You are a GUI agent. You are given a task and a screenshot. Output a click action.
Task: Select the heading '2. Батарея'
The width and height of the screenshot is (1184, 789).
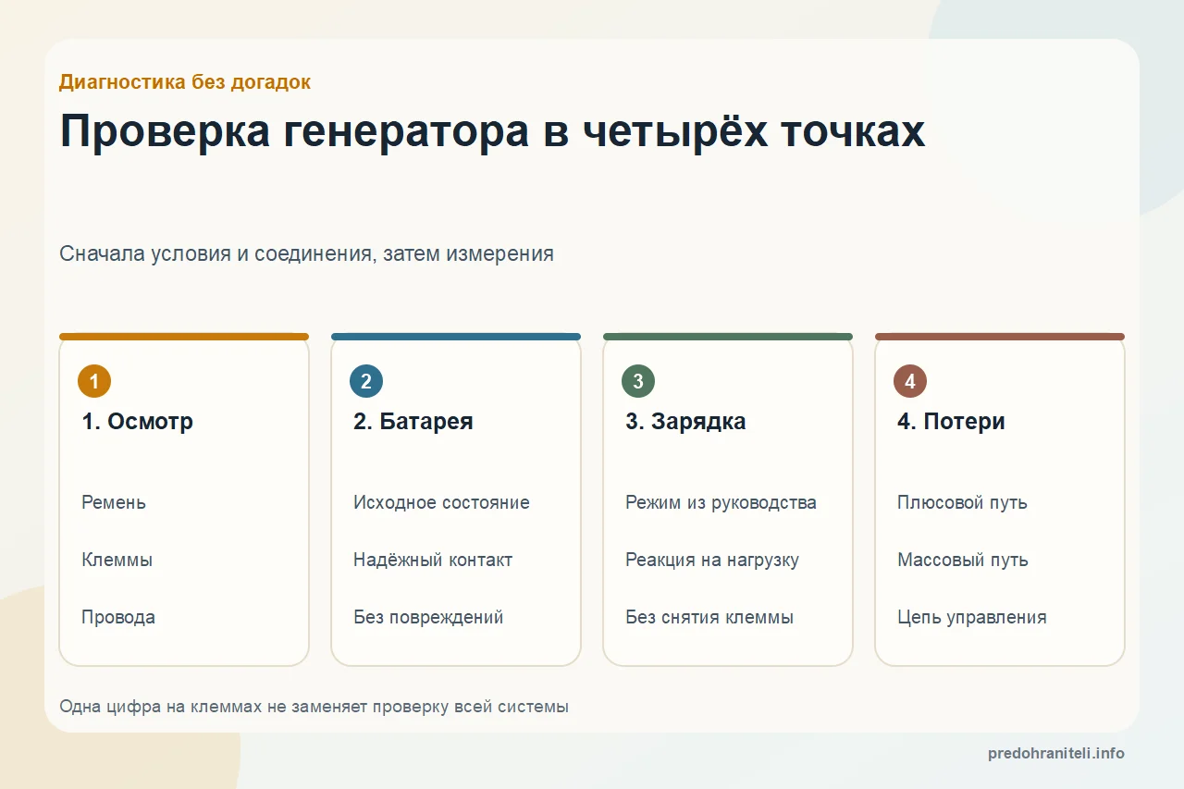pyautogui.click(x=413, y=422)
